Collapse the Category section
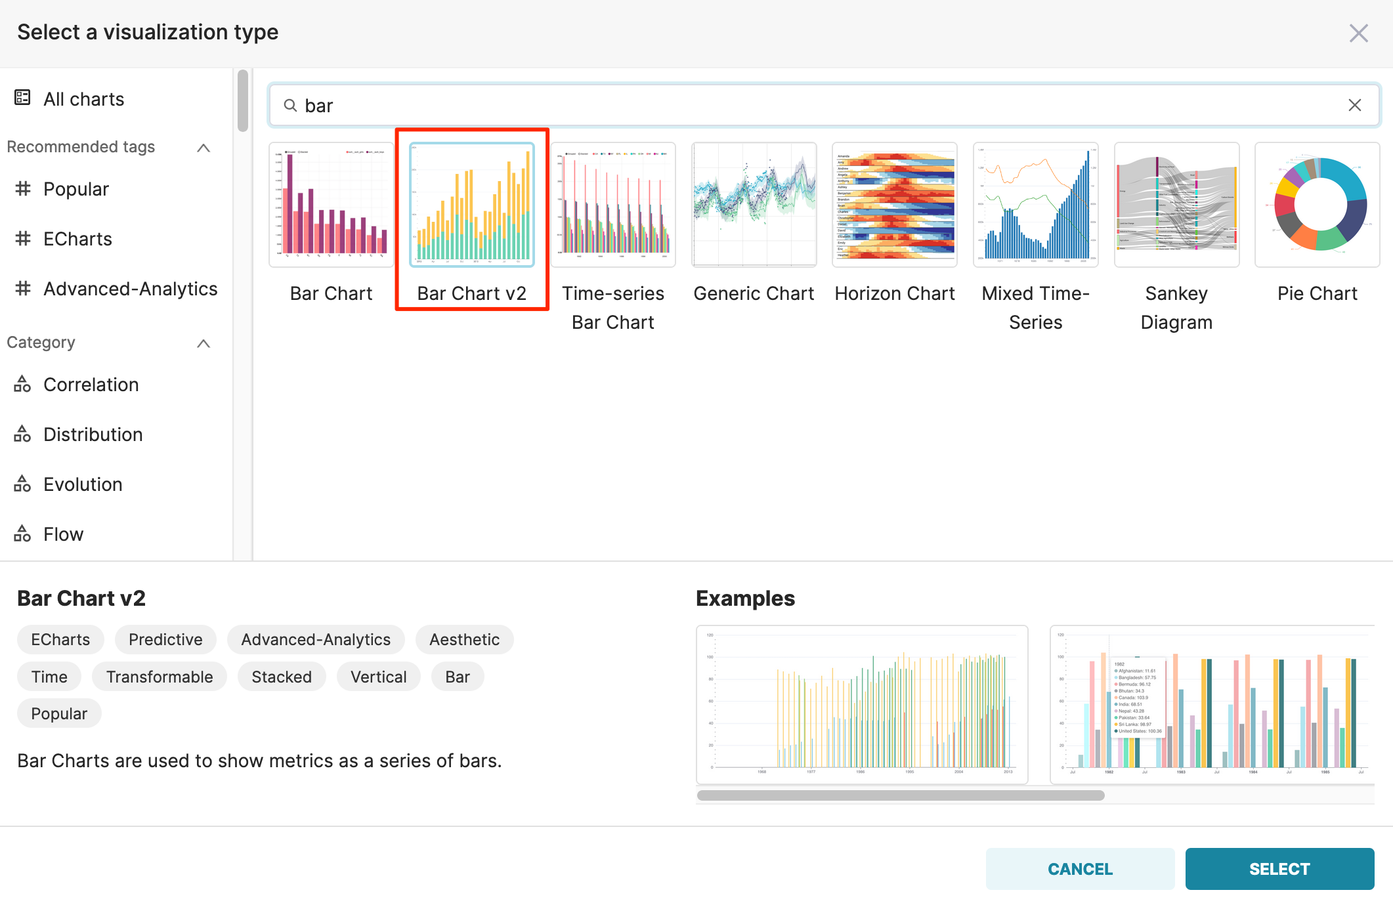1393x907 pixels. pos(204,343)
